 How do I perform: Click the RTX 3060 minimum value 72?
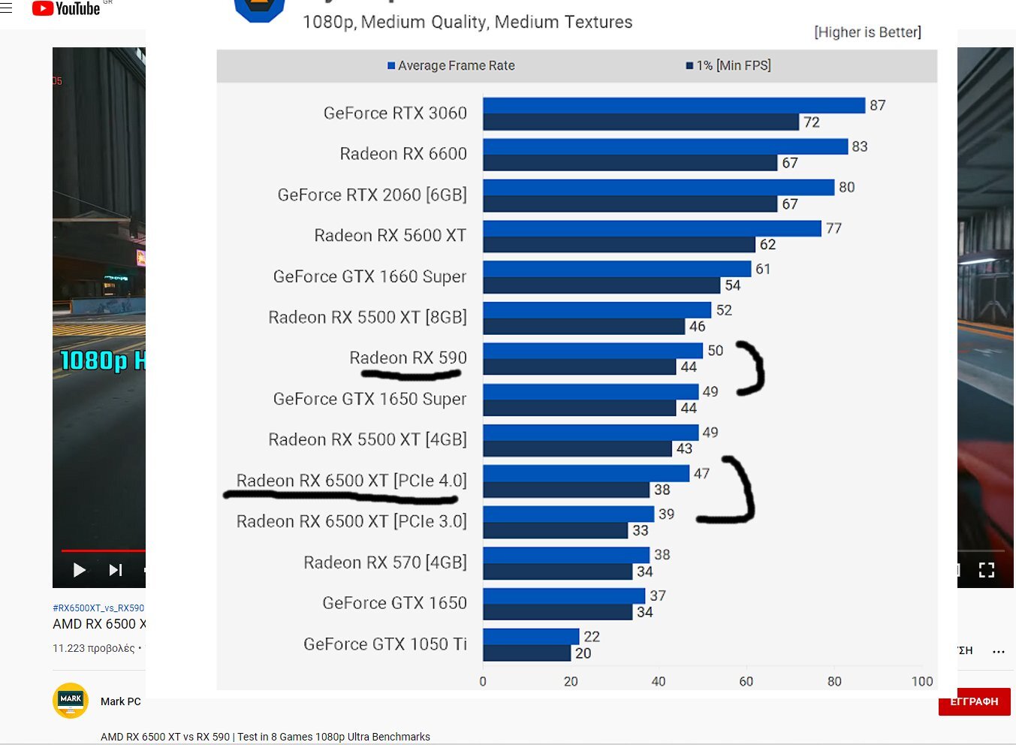point(812,122)
